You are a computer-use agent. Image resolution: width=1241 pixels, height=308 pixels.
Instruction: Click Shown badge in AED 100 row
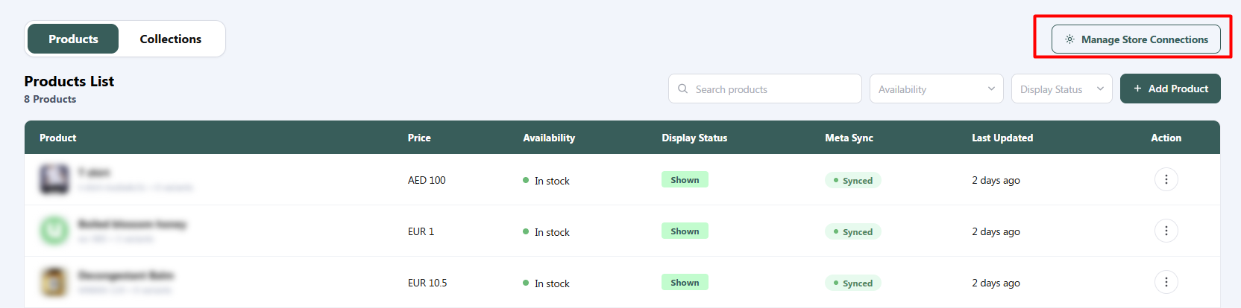tap(685, 179)
